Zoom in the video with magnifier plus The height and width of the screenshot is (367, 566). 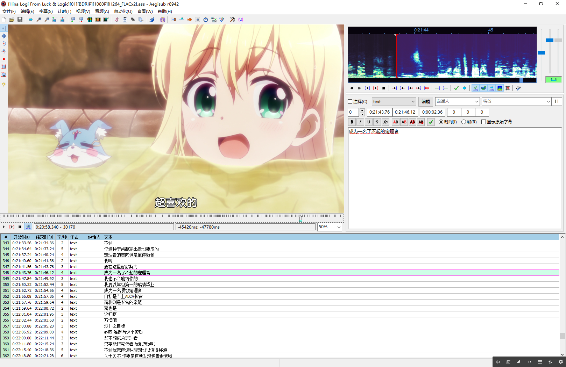39,20
